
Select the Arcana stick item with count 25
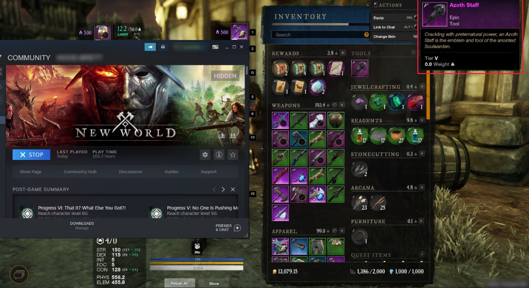coord(378,202)
